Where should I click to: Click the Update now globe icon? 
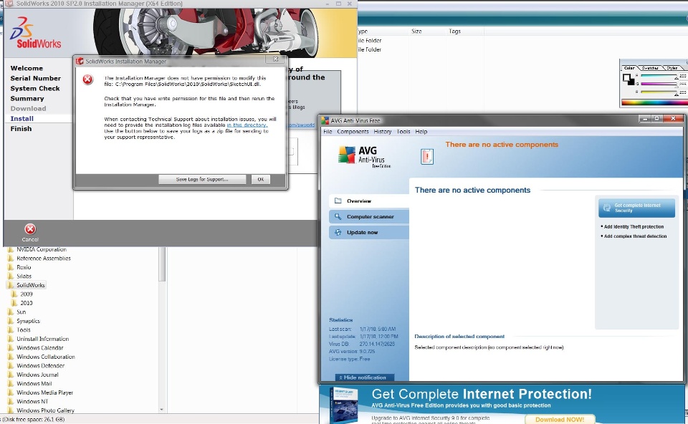click(338, 232)
